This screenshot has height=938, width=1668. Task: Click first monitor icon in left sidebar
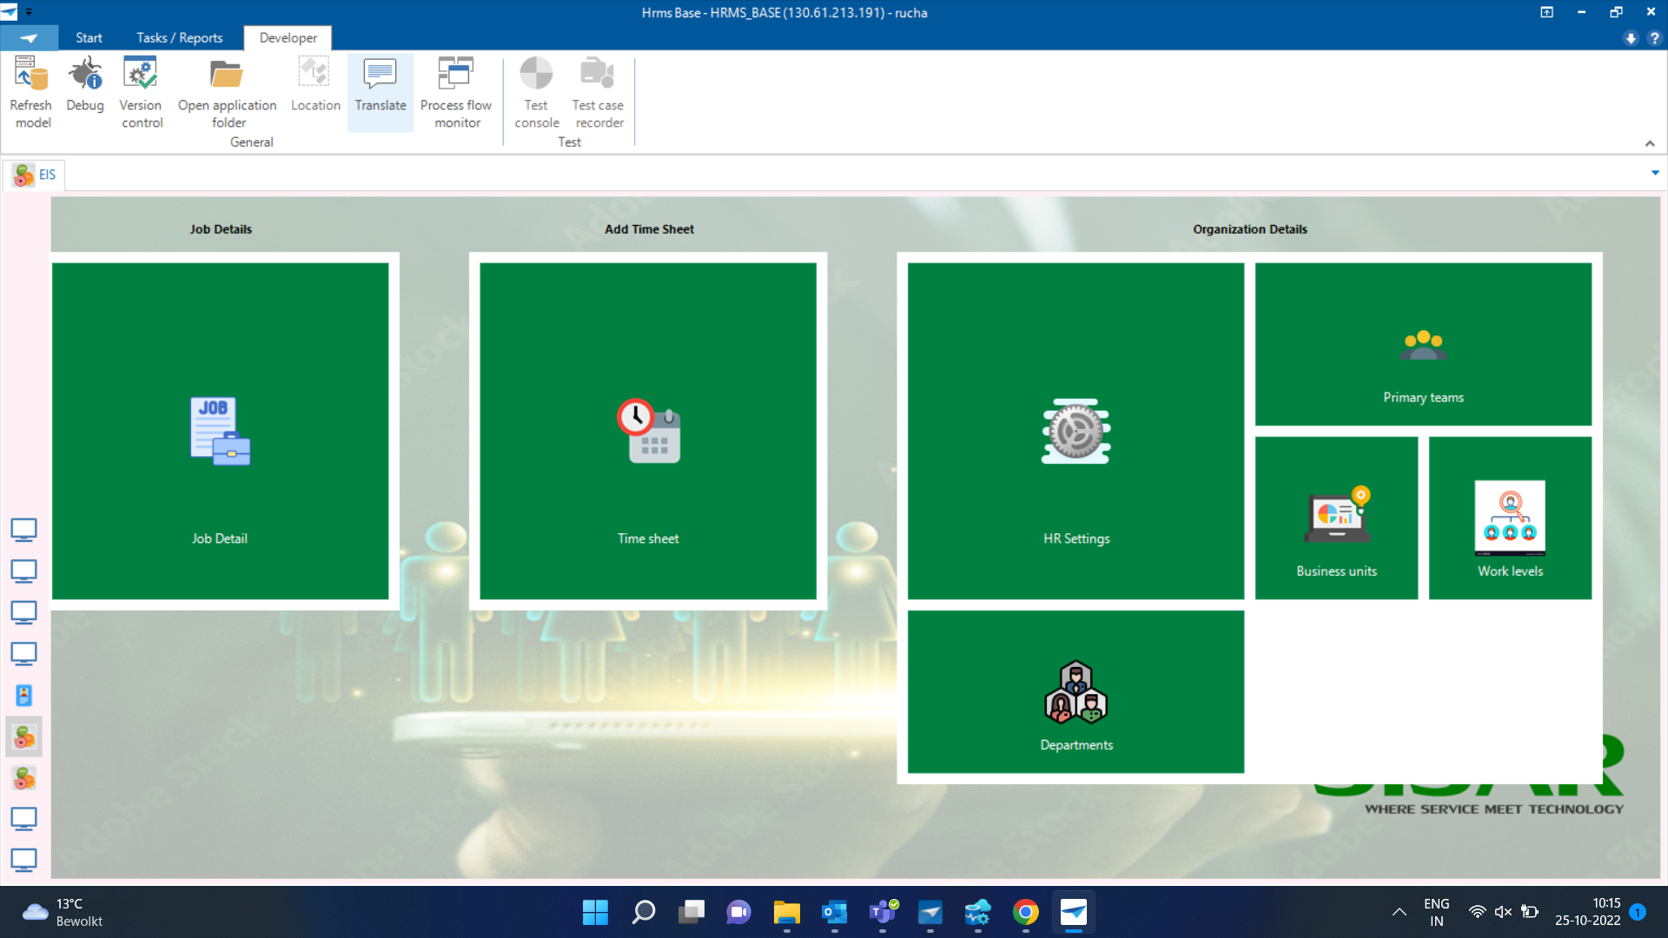pos(23,529)
